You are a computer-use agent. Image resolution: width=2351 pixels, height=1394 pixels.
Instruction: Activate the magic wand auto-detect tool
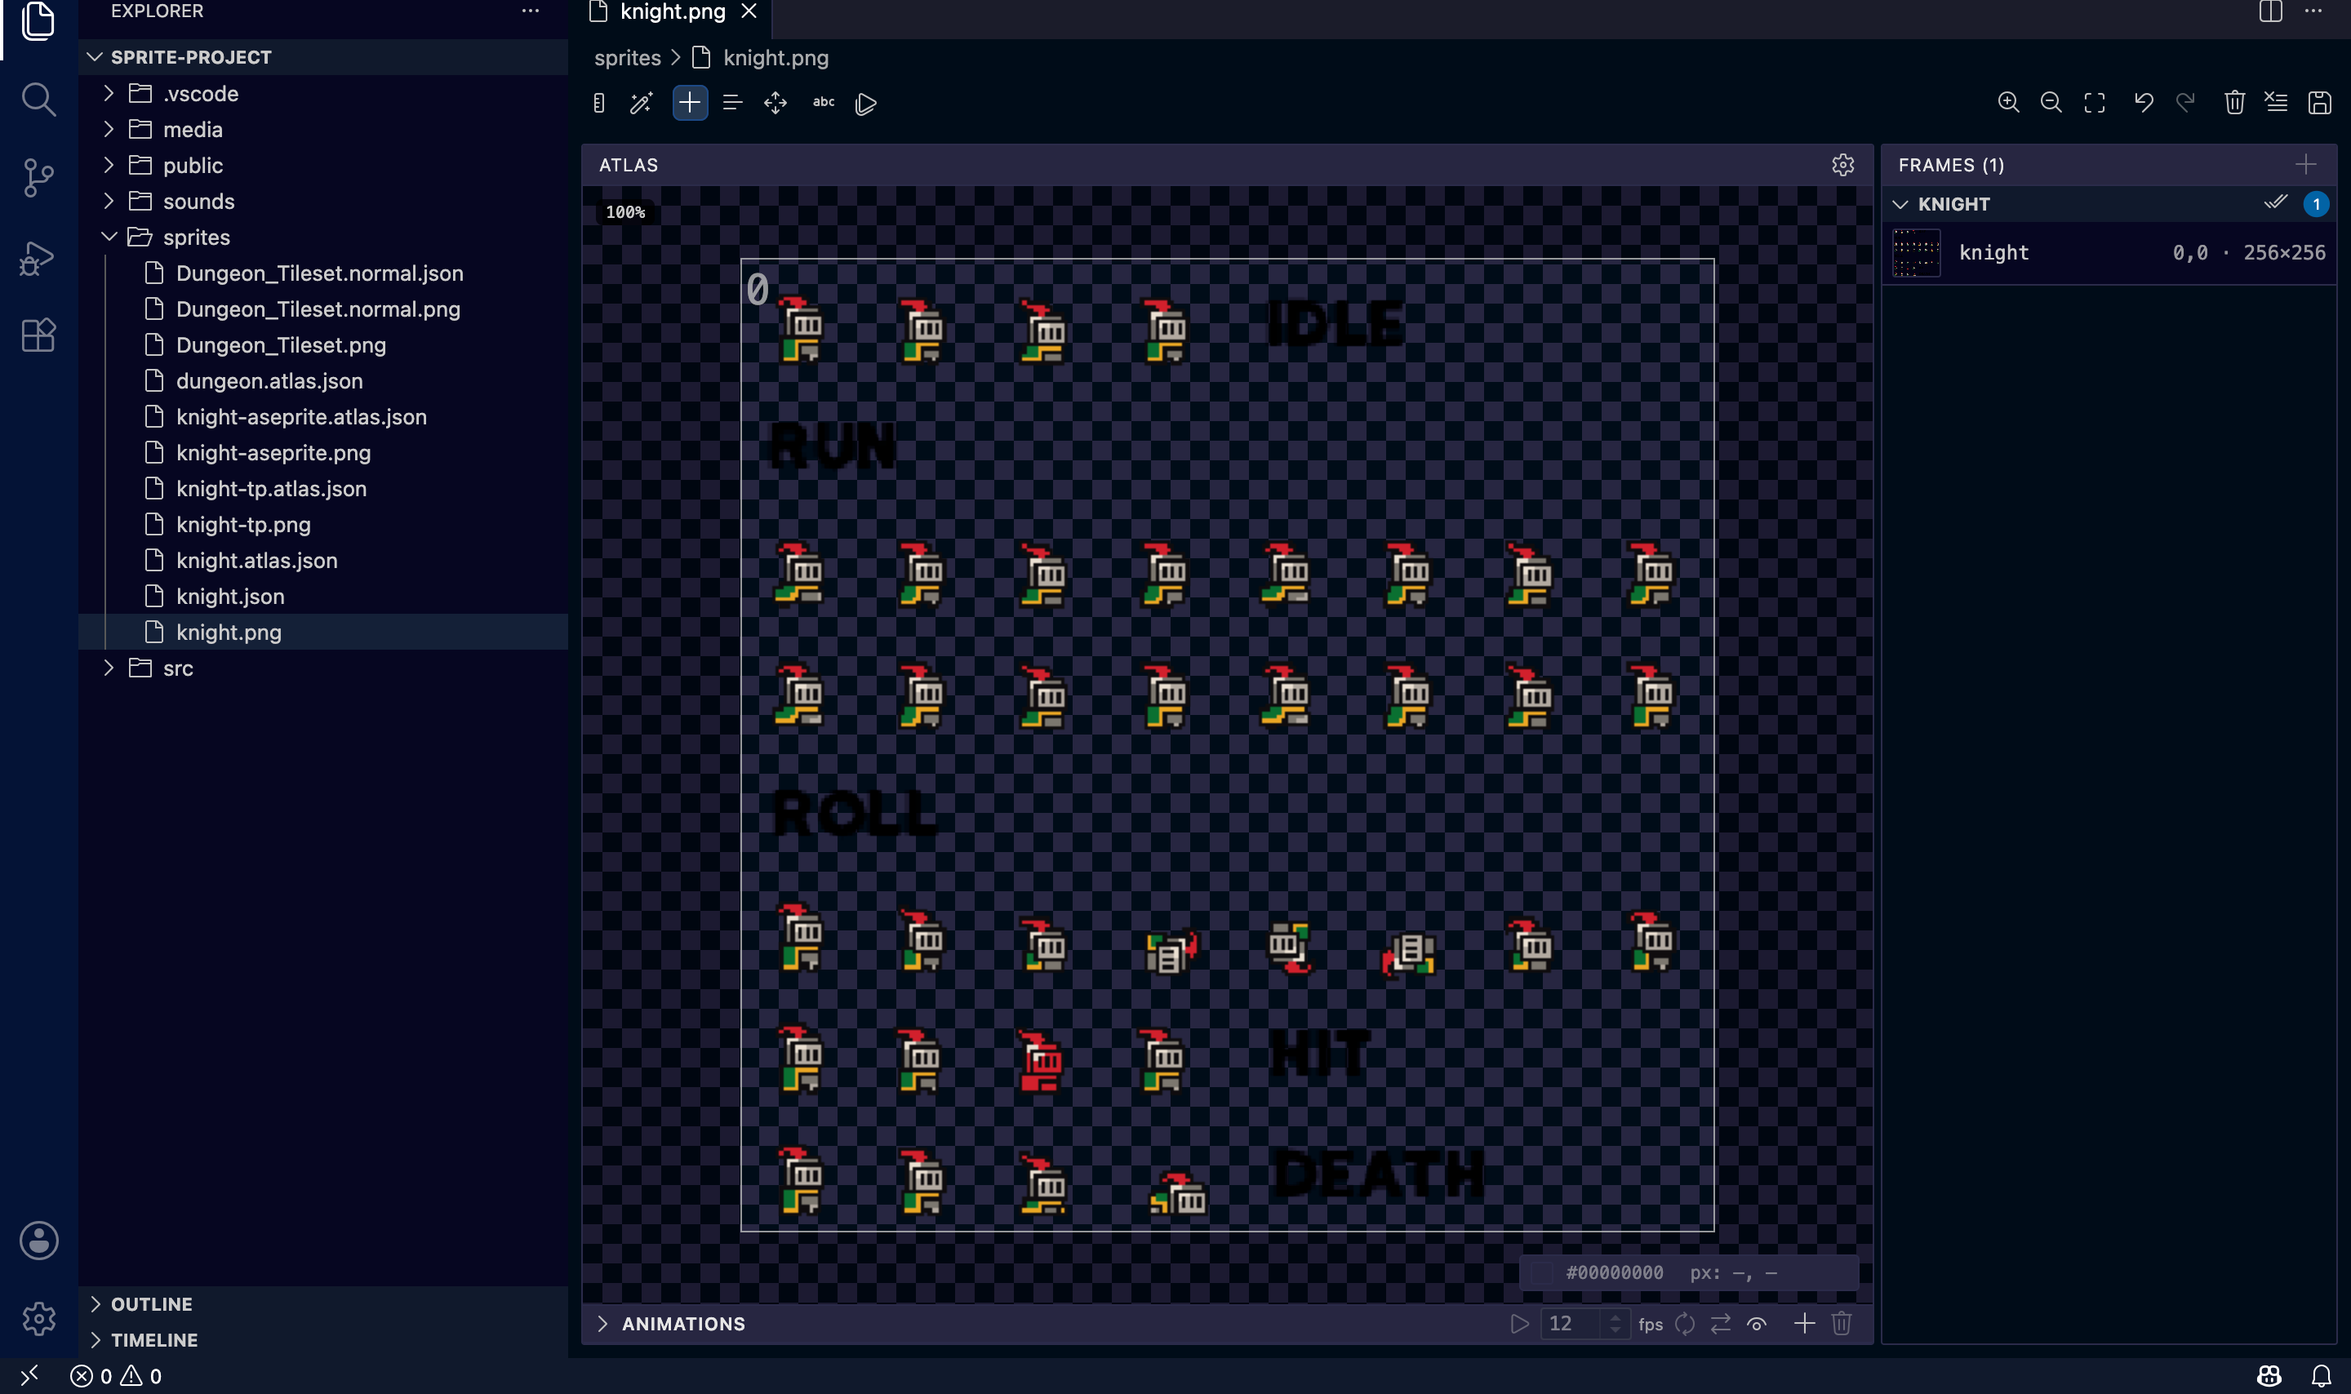[642, 104]
